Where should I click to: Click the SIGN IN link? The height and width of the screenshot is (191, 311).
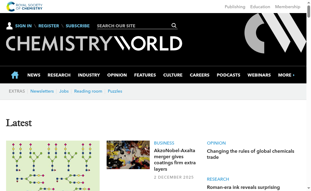pos(23,26)
